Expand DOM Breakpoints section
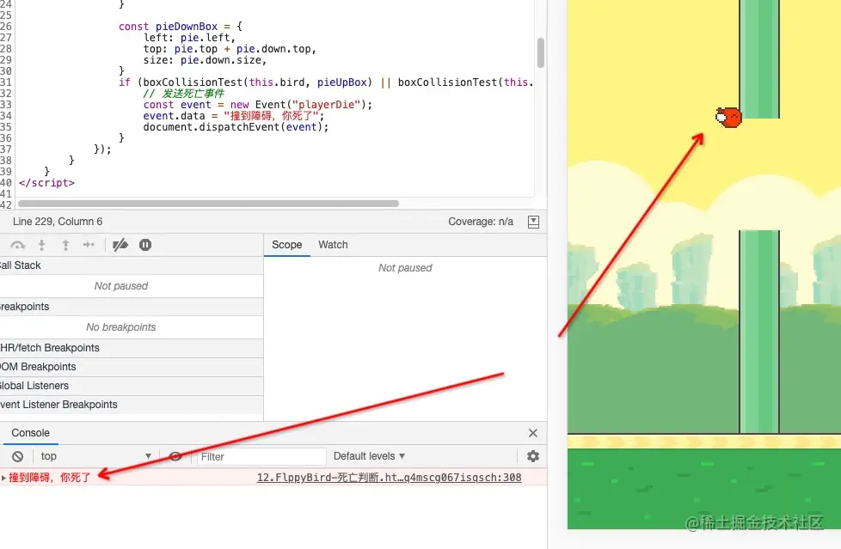The image size is (841, 549). point(132,367)
